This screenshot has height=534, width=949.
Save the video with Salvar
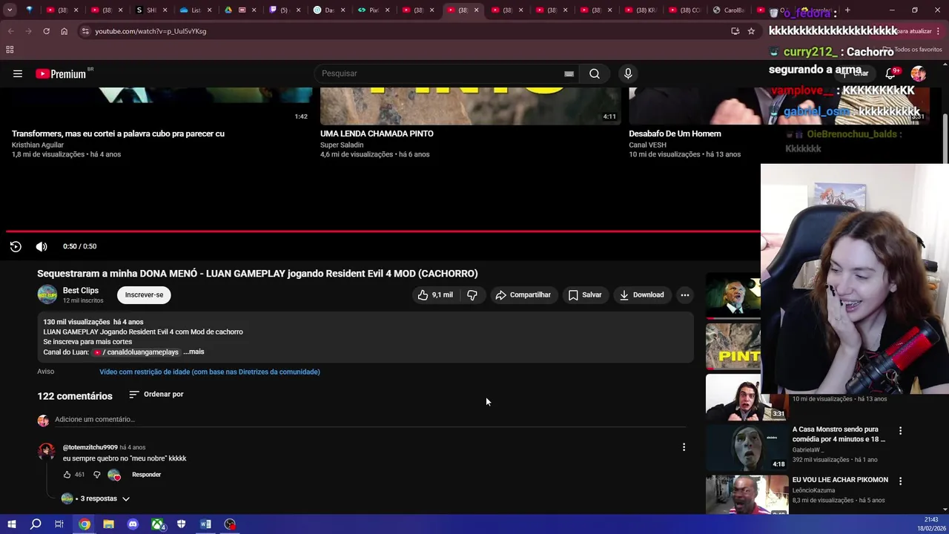(x=585, y=294)
